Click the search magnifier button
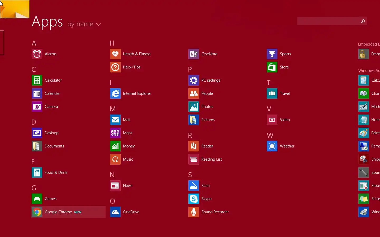 [363, 21]
